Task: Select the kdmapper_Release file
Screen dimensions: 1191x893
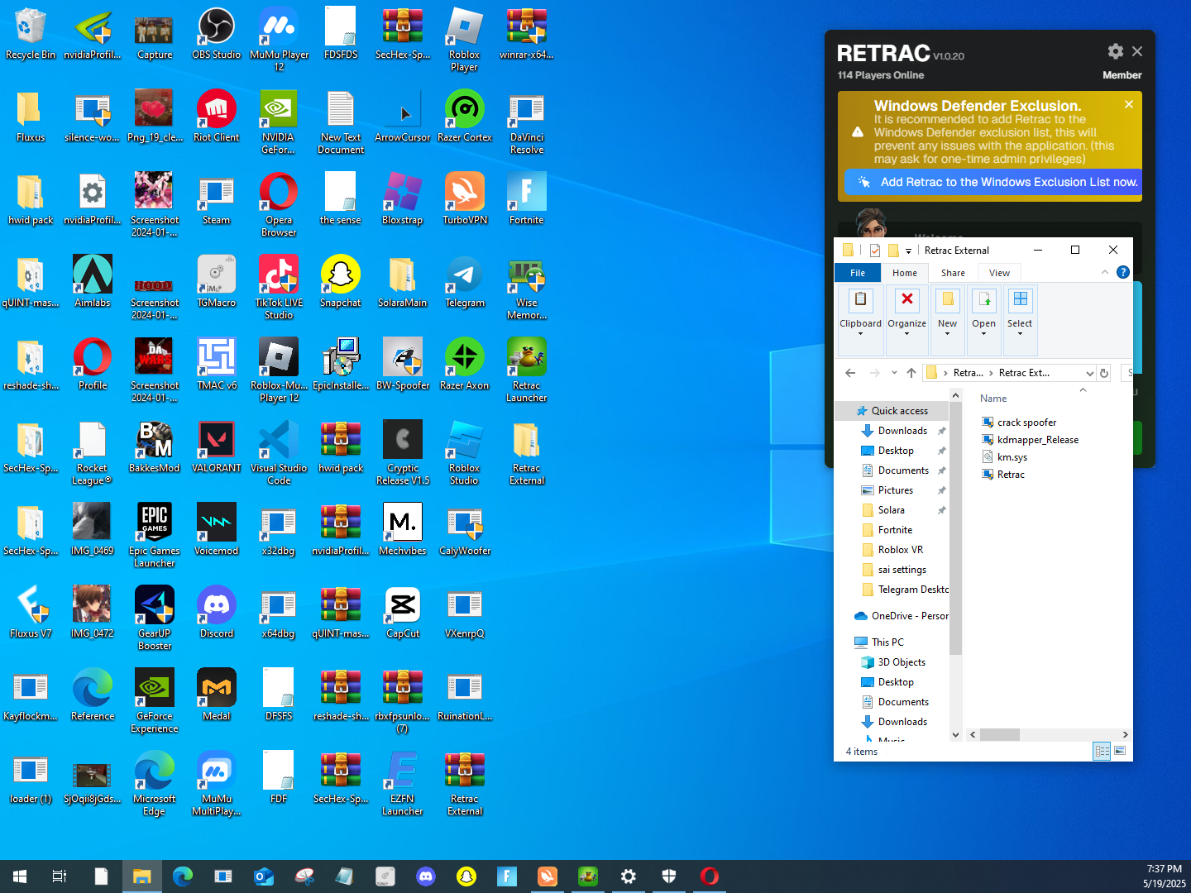Action: coord(1037,440)
